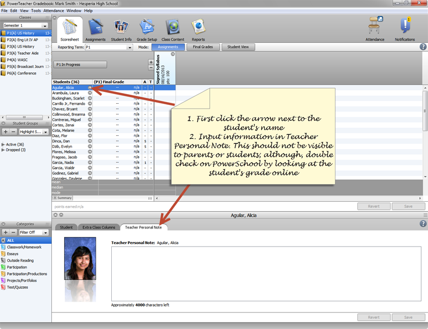
Task: Remove the selected category
Action: 13,232
